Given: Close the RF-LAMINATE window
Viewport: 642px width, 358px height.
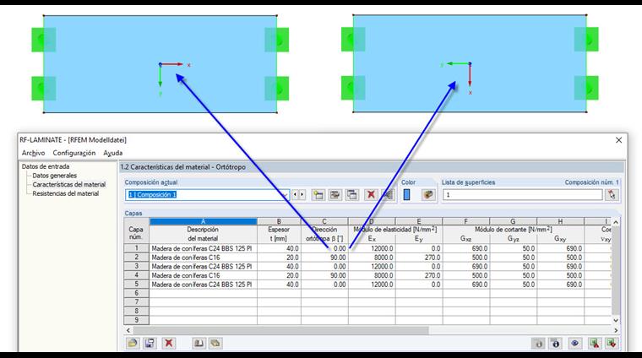Looking at the screenshot, I should 618,140.
